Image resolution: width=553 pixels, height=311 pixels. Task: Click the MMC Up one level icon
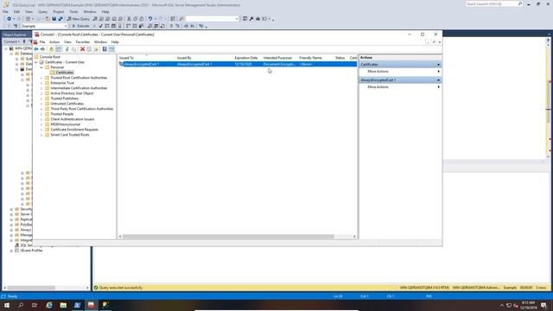pyautogui.click(x=52, y=49)
